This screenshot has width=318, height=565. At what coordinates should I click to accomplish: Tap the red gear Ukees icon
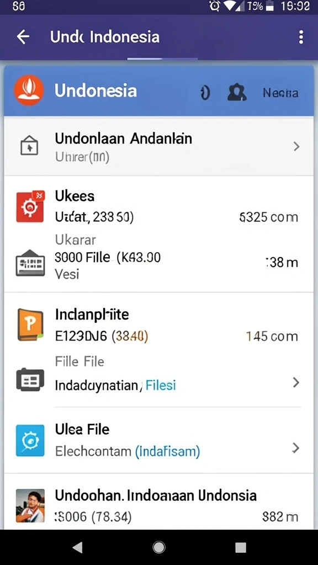point(30,206)
